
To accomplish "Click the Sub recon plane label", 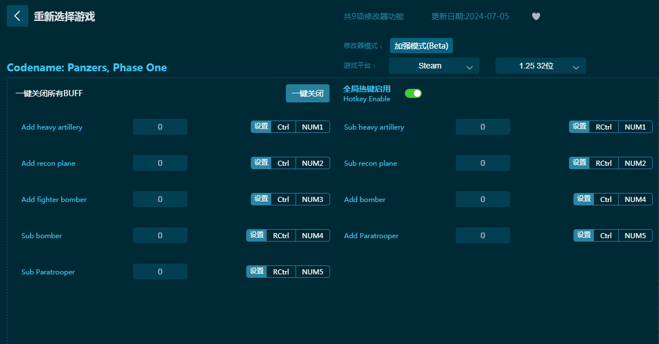I will (x=370, y=164).
